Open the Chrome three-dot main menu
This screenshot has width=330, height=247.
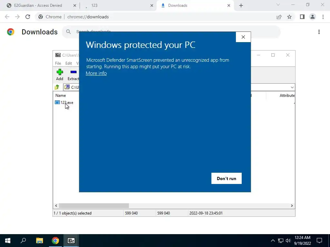tap(323, 17)
